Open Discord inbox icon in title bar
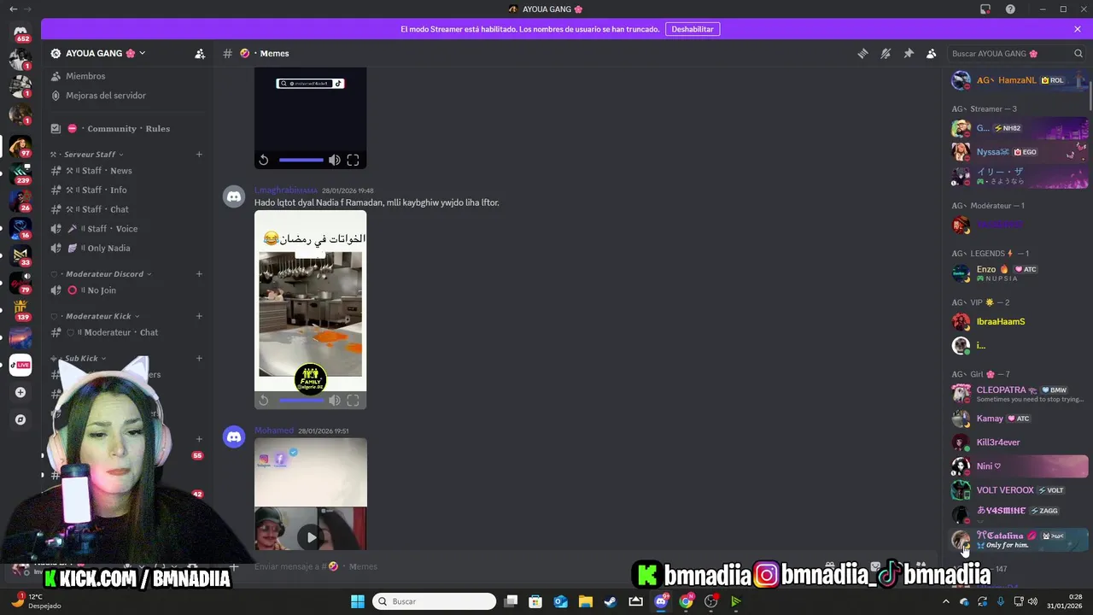The height and width of the screenshot is (615, 1093). [985, 9]
